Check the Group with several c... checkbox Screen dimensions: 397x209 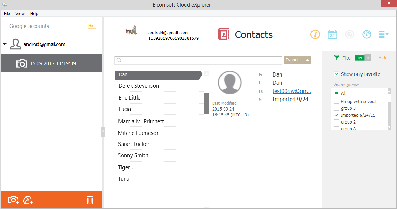pos(337,102)
